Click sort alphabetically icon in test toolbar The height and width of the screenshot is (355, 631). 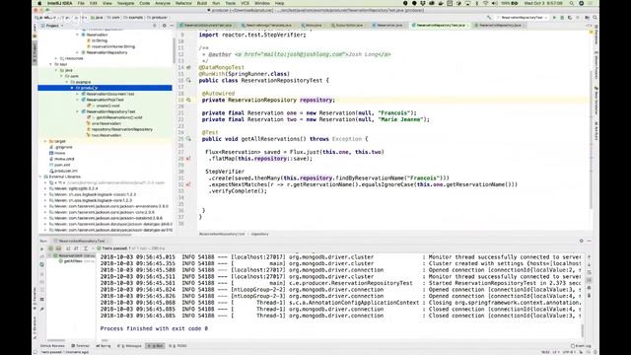68,248
